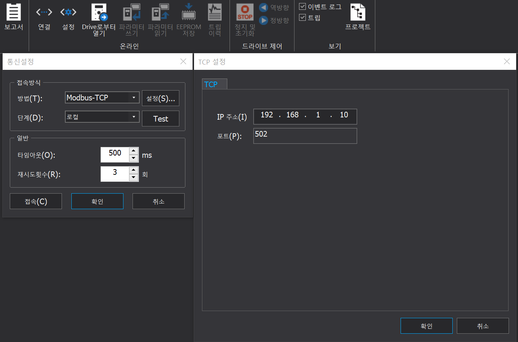
Task: Open the 방법(T) connection method dropdown
Action: point(134,97)
